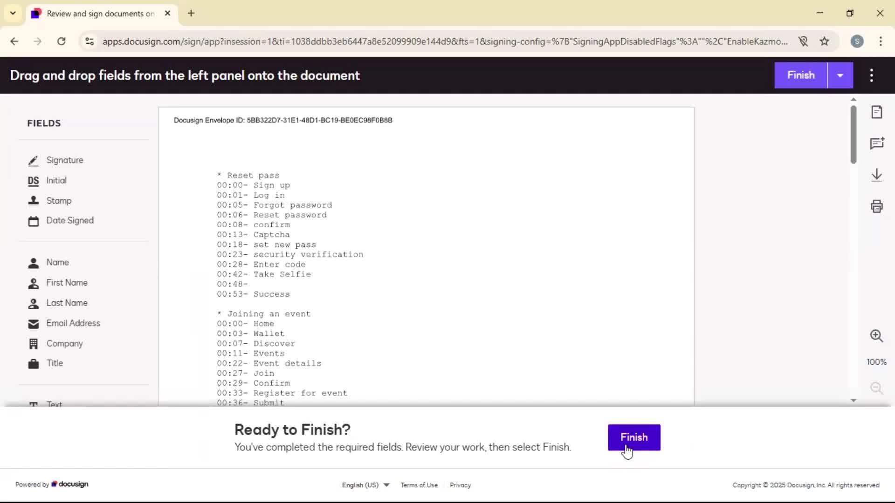Click the scrollbar up arrow
Screen dimensions: 895x503
(x=854, y=99)
